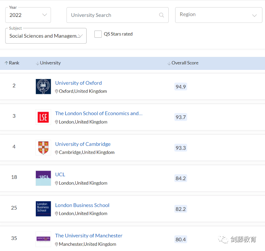Click the LSE red logo
265x251 pixels.
coord(43,117)
